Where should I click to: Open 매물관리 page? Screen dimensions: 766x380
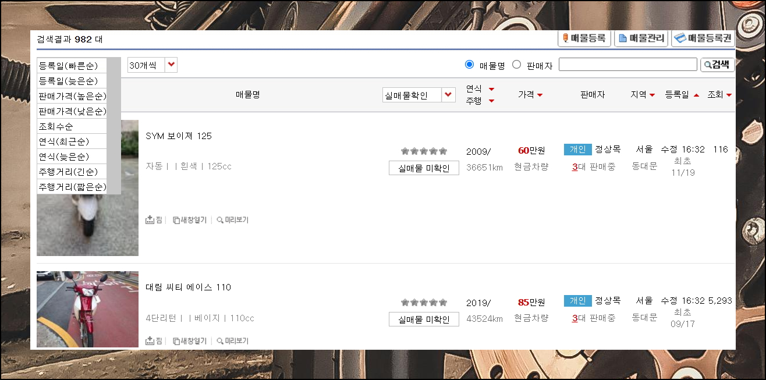pyautogui.click(x=641, y=38)
